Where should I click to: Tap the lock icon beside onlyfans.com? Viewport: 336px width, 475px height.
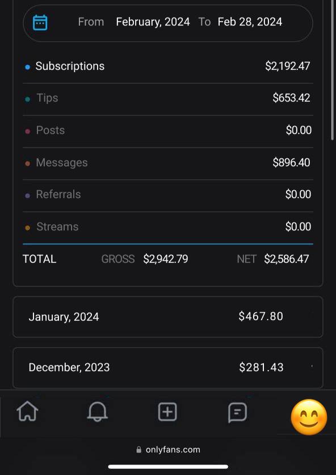coord(138,449)
